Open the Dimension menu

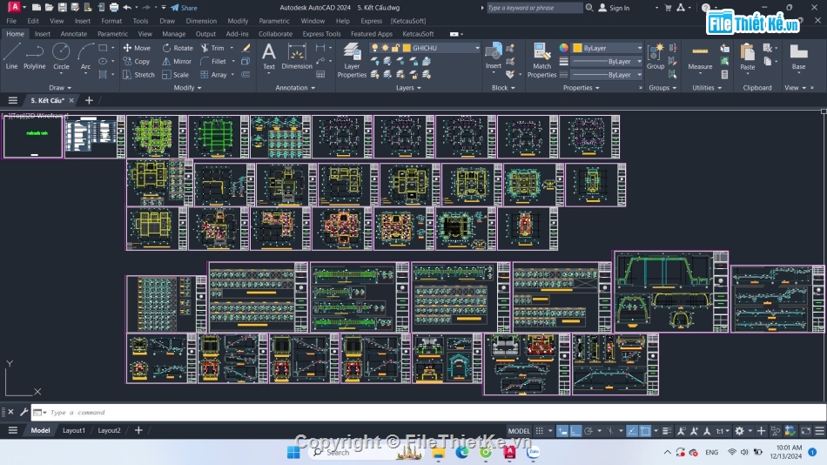pyautogui.click(x=201, y=21)
